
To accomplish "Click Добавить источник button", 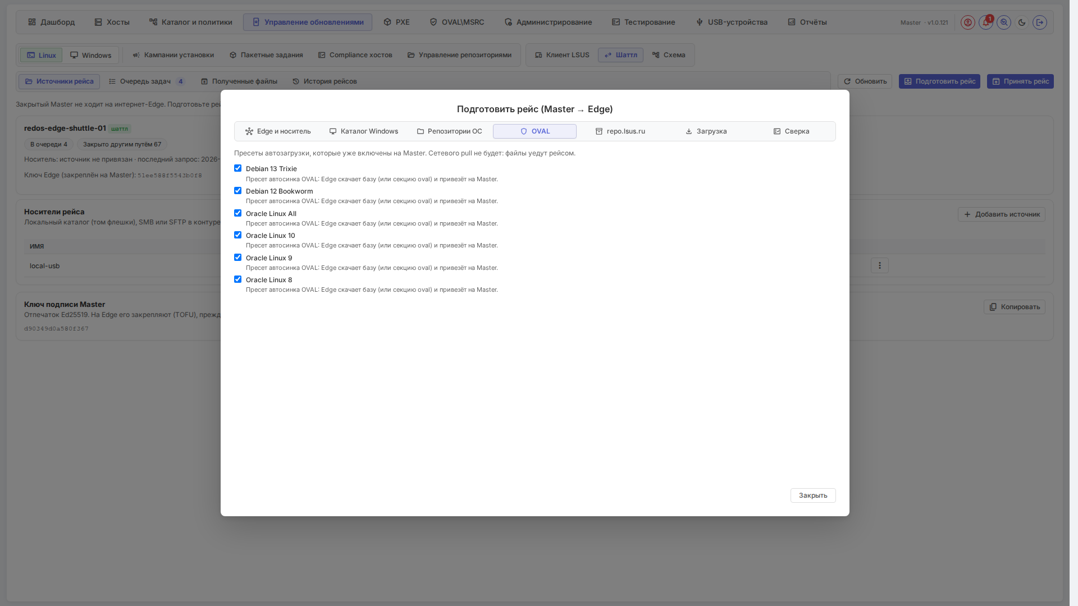I will tap(1002, 214).
